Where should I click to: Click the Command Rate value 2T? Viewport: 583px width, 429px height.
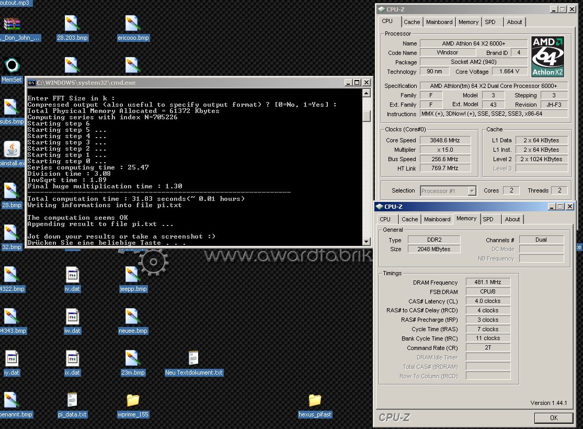tap(488, 347)
